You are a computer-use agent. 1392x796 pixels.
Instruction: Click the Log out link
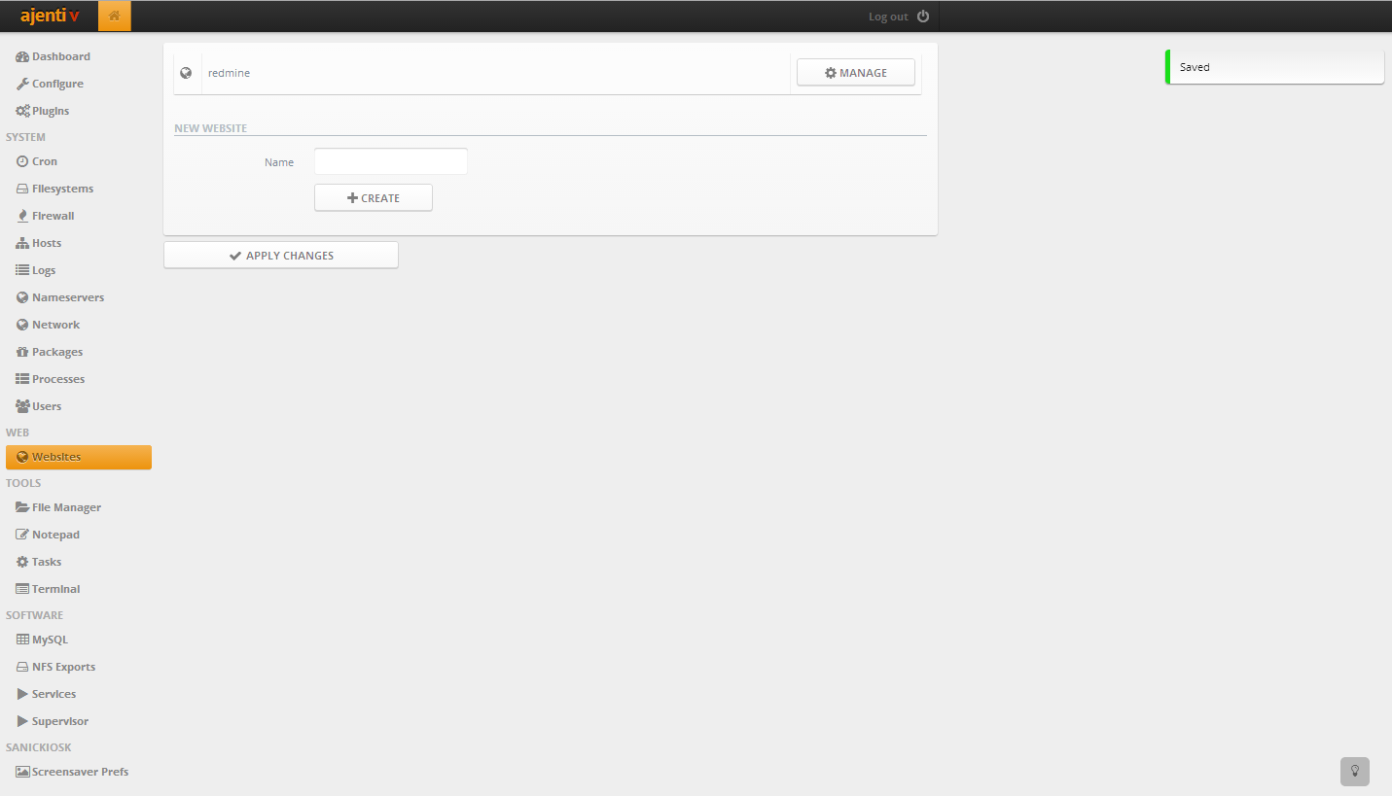(888, 17)
